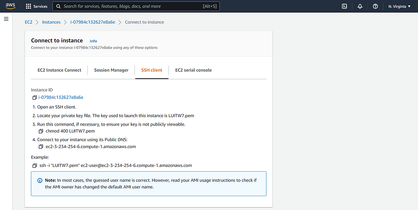Click the search field in the top bar
The width and height of the screenshot is (418, 210).
[x=136, y=7]
